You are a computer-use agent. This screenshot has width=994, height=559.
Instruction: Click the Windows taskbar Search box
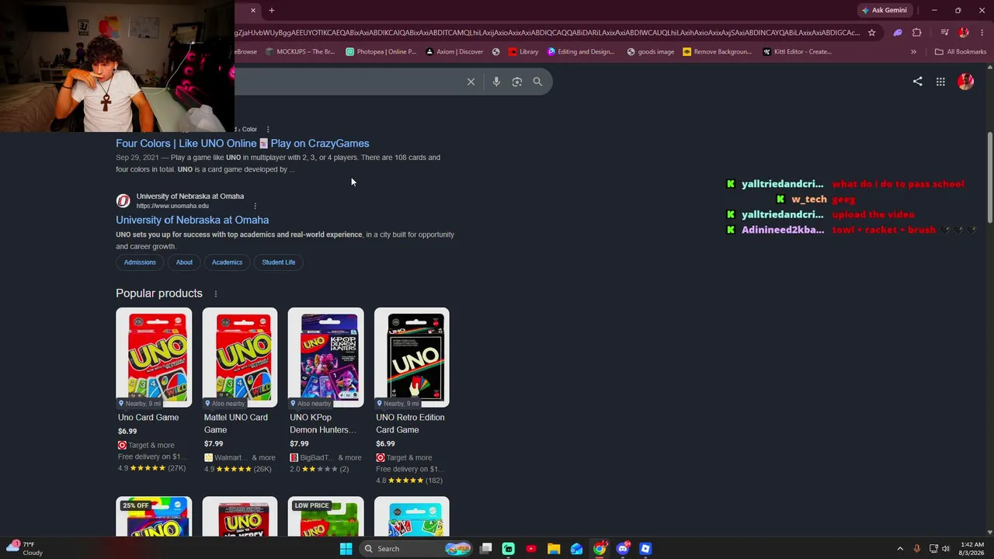point(416,549)
